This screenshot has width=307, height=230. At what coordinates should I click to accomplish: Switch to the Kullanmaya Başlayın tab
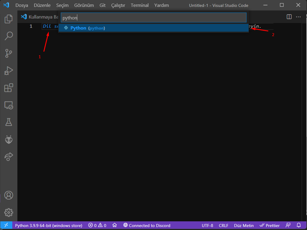[39, 17]
